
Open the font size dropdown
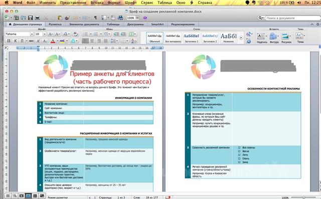(x=44, y=34)
